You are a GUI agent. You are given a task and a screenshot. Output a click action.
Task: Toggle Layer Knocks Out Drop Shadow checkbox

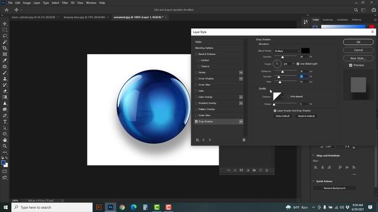[x=275, y=111]
